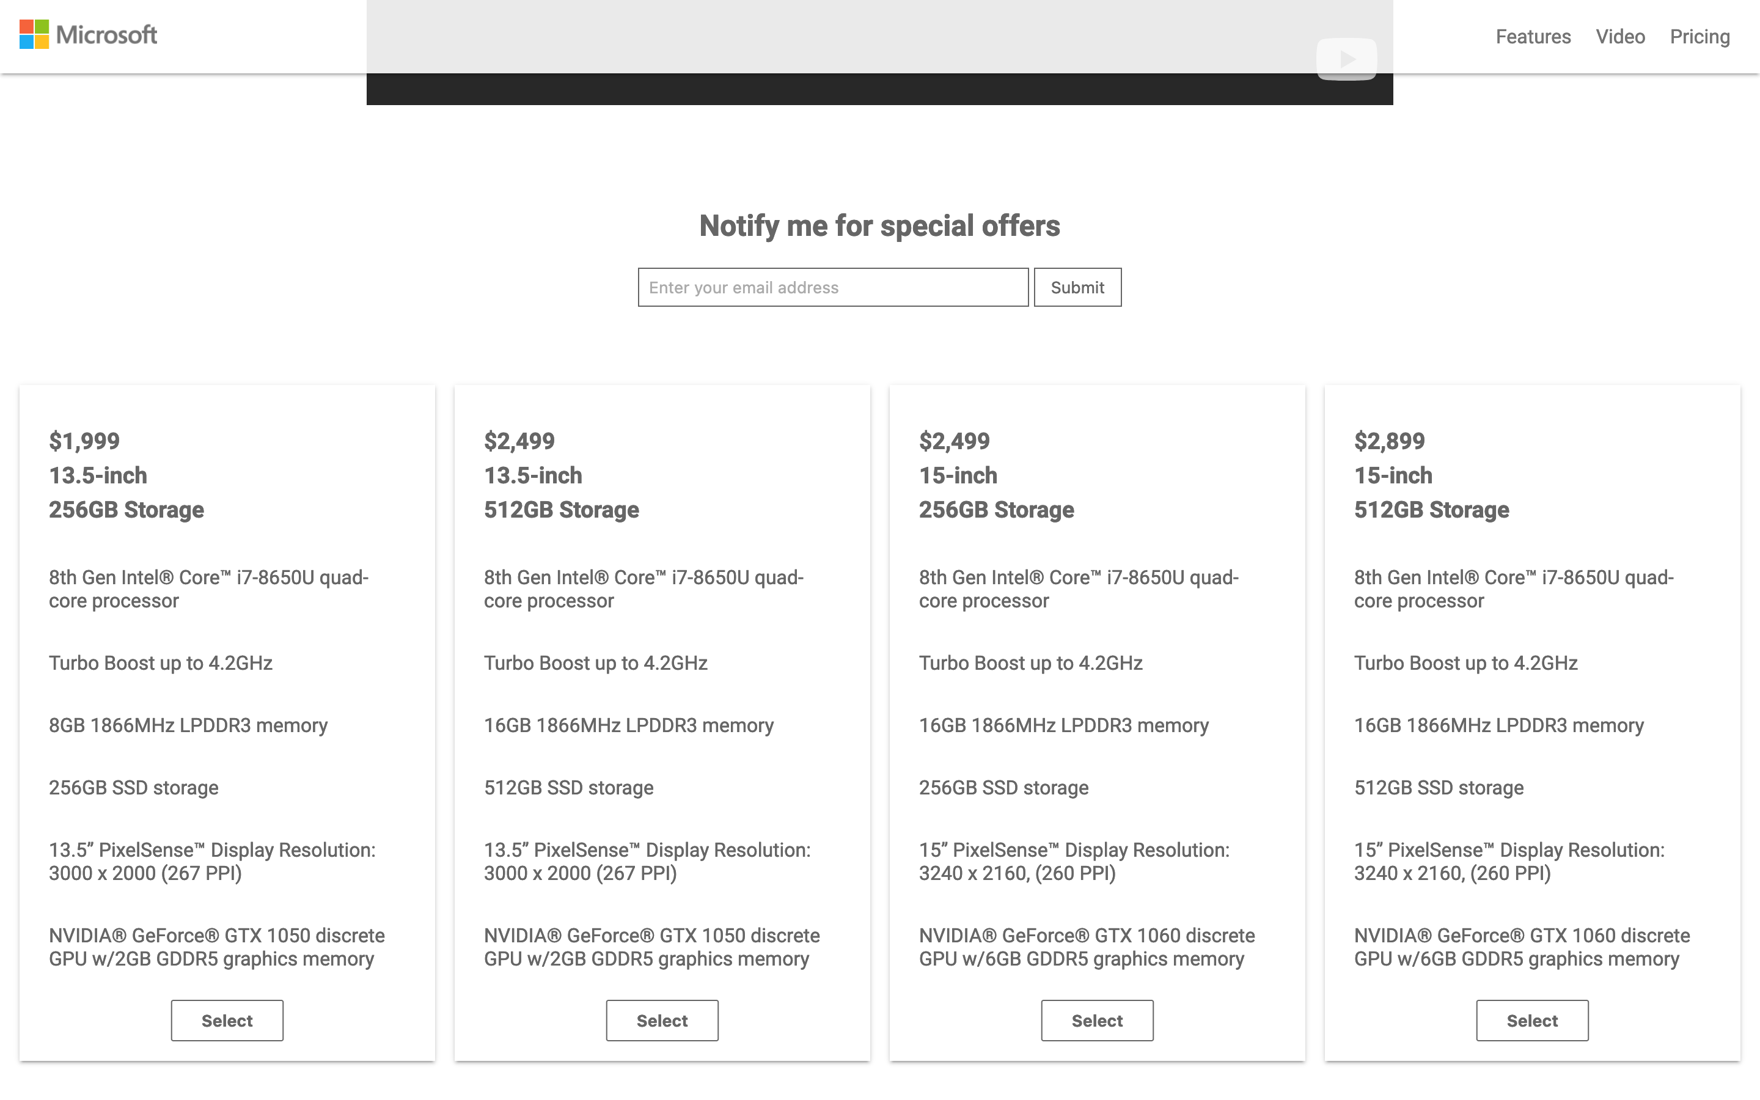Image resolution: width=1760 pixels, height=1100 pixels.
Task: Click the 512GB SSD storage spec text
Action: point(568,787)
